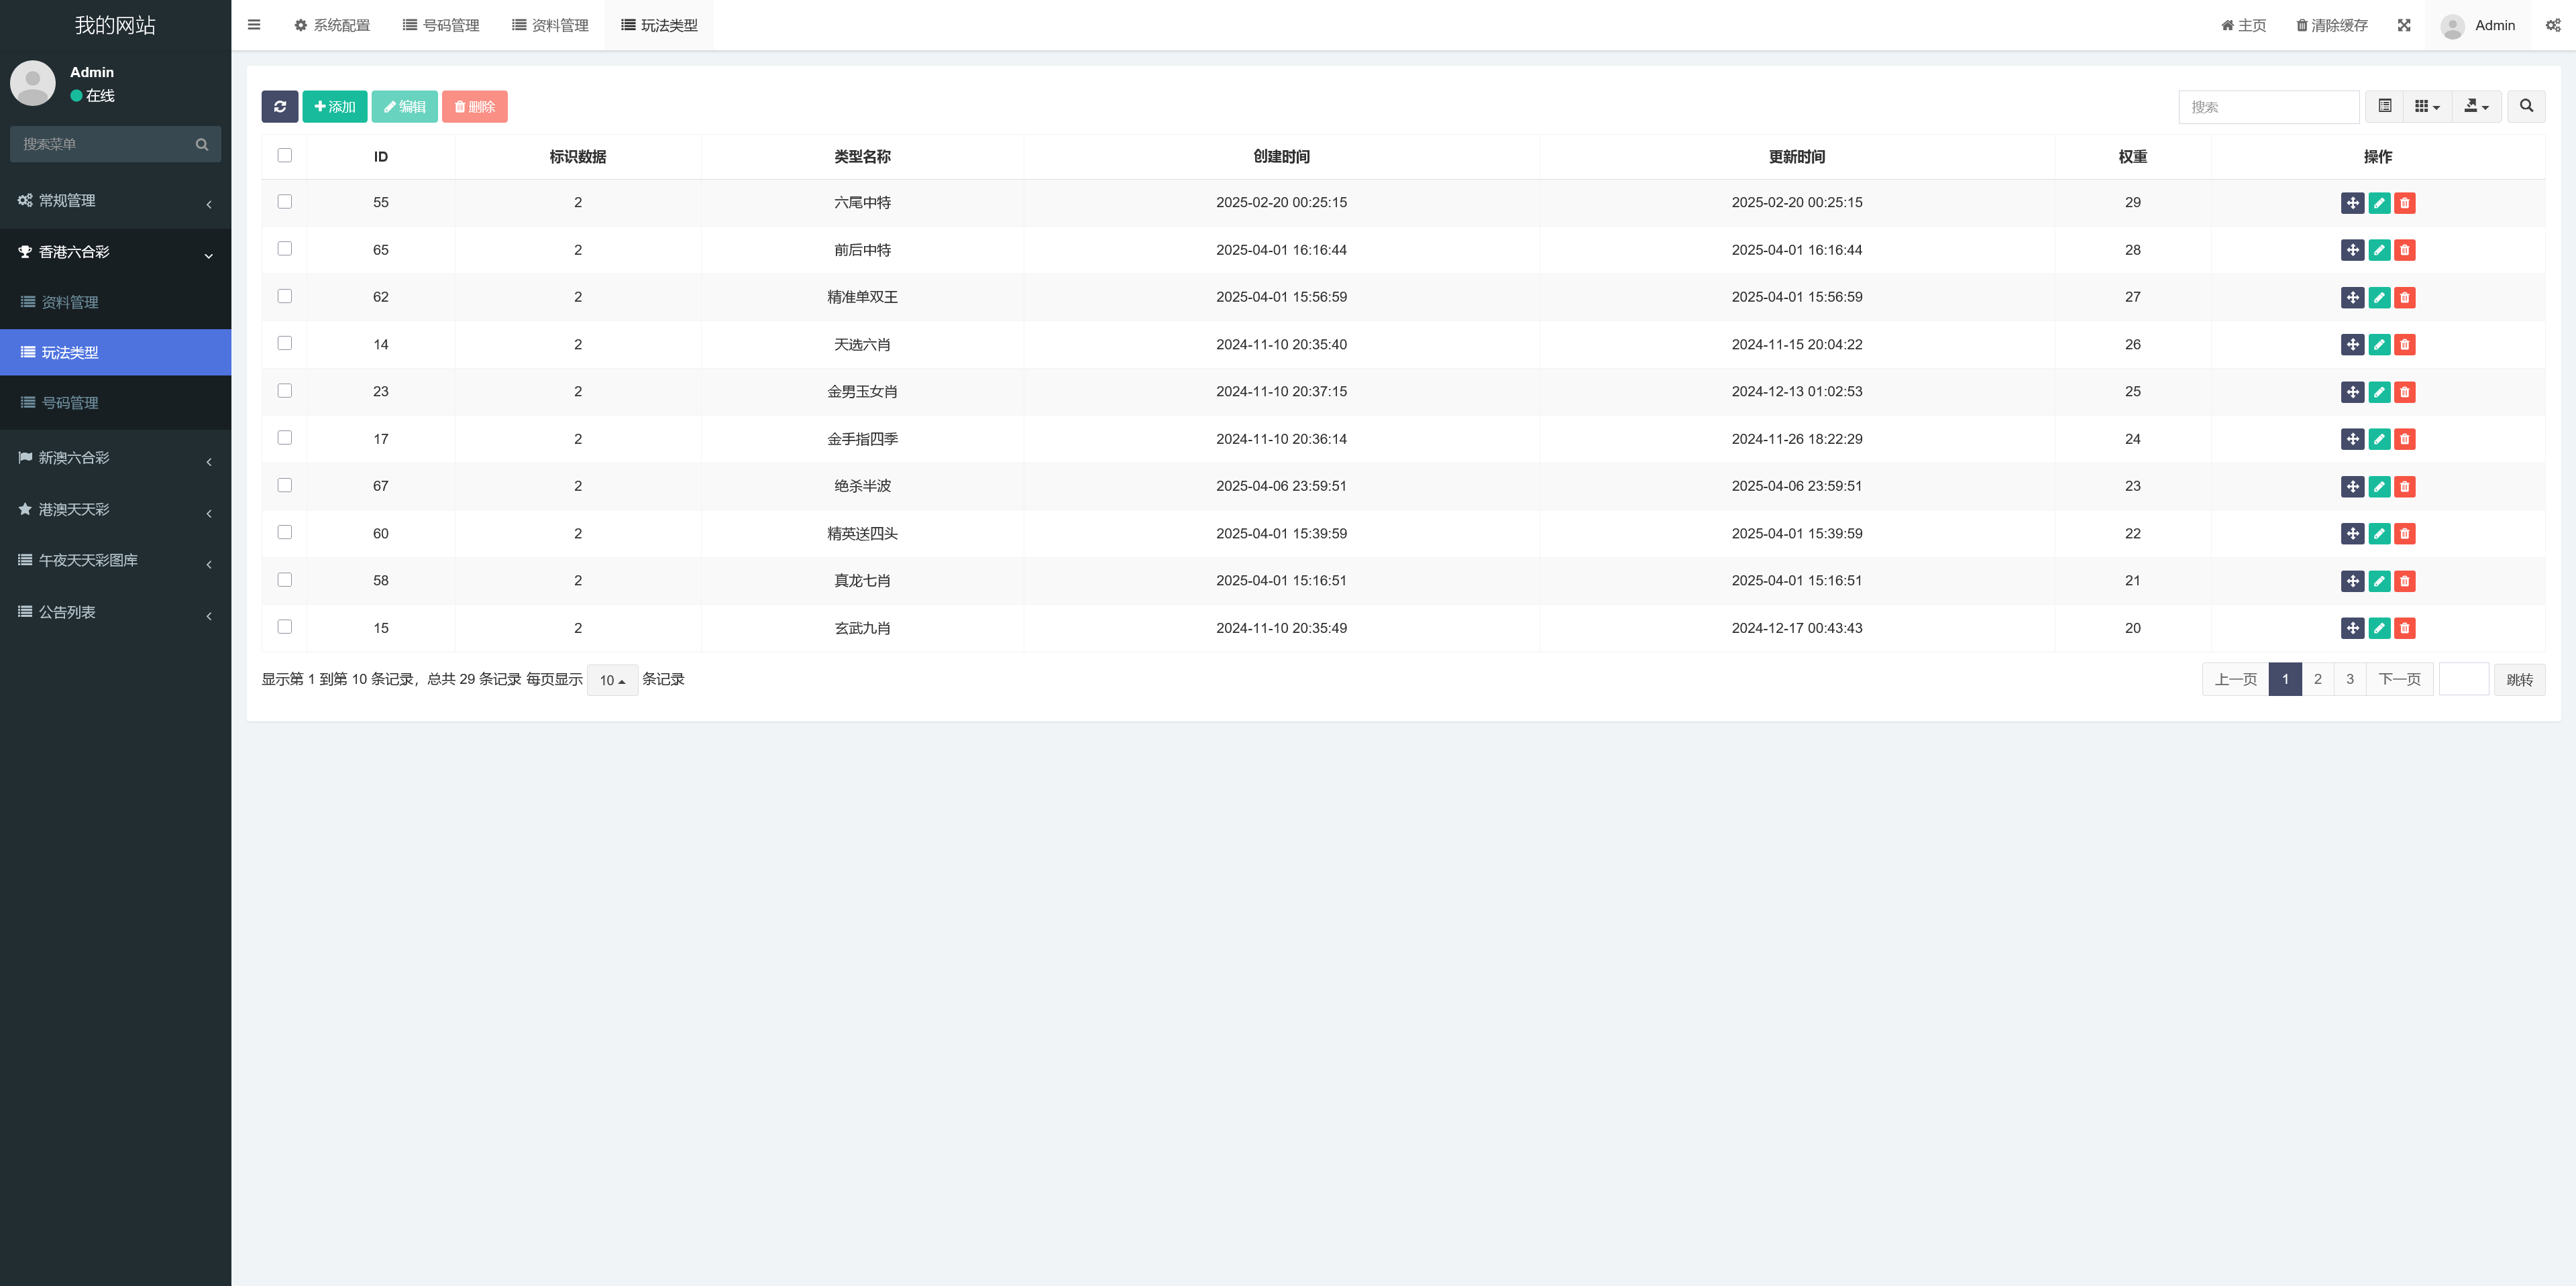Click red delete icon for 精准单双王 row

(2405, 298)
